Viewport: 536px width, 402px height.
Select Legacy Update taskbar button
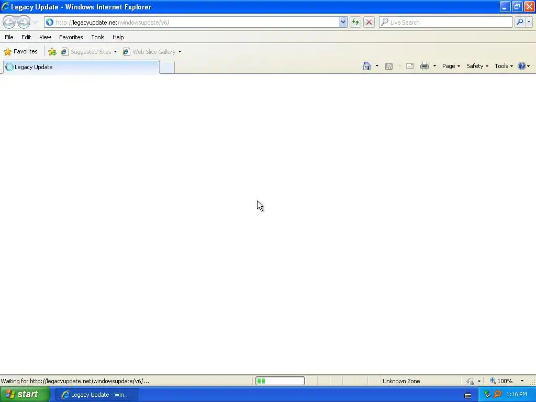point(97,395)
